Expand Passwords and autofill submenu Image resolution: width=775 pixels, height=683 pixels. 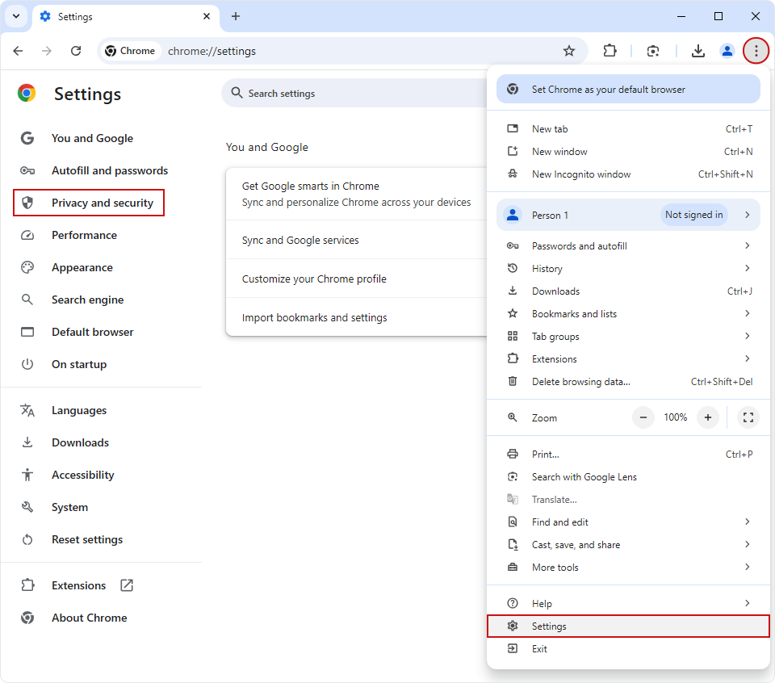pyautogui.click(x=628, y=246)
